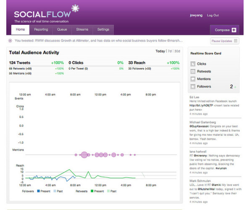Click the pause icon in Pause Updates
The height and width of the screenshot is (210, 252).
pos(236,41)
